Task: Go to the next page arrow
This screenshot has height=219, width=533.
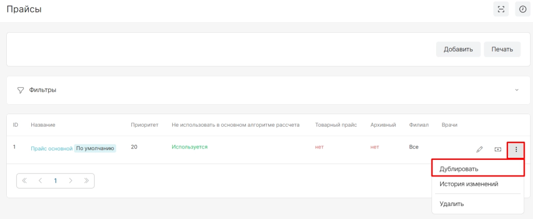Action: [71, 181]
